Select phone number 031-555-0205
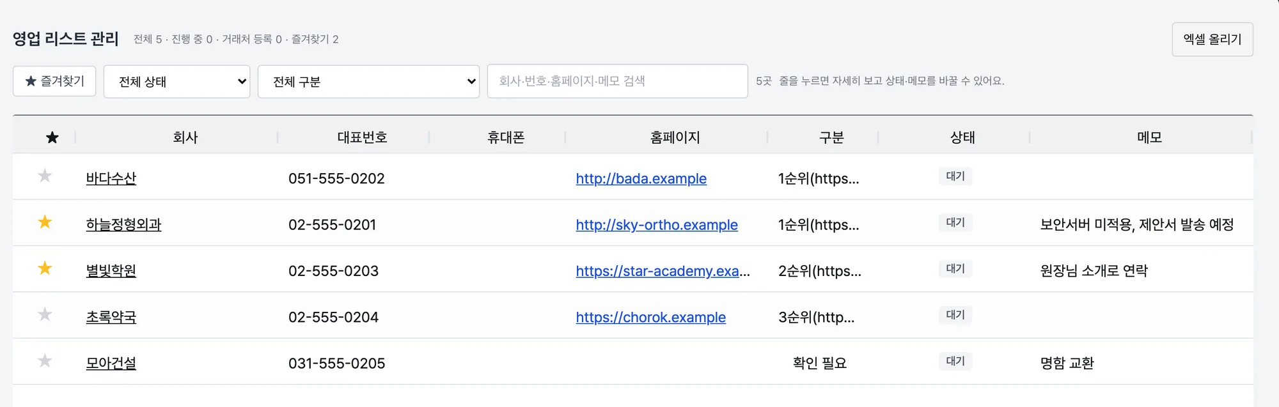Viewport: 1279px width, 407px height. [x=337, y=363]
